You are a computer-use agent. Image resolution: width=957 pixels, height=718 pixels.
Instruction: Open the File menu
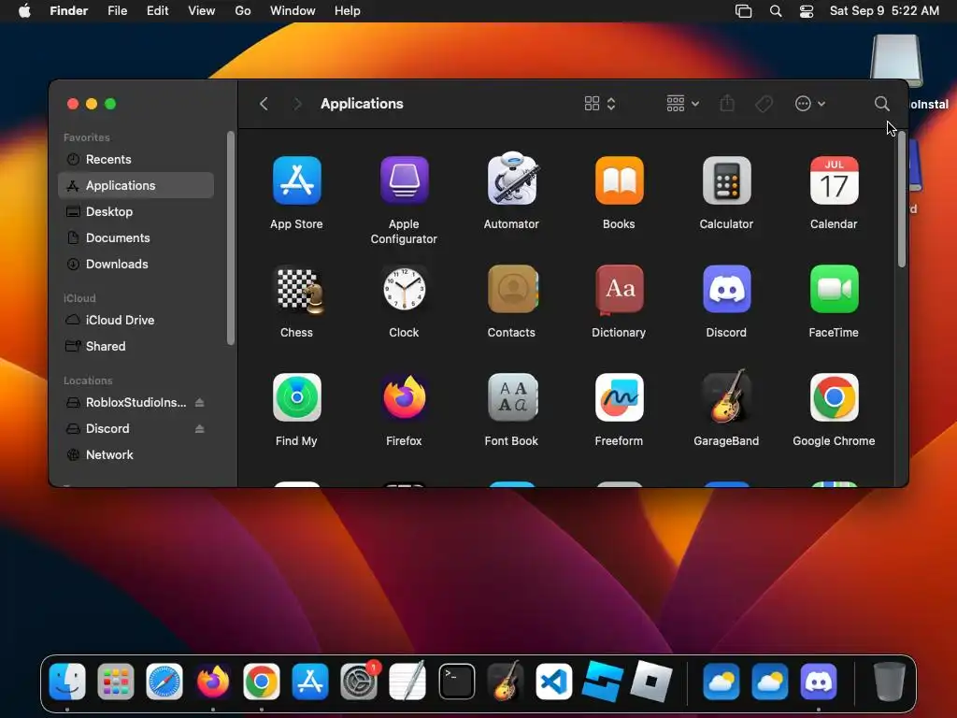tap(117, 11)
